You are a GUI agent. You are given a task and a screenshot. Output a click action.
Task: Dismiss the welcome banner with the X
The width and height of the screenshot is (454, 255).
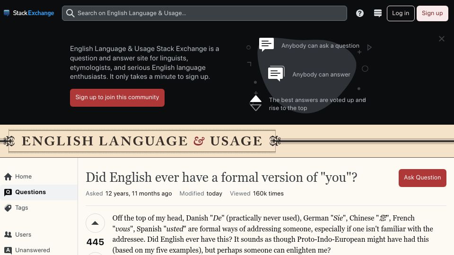[442, 39]
